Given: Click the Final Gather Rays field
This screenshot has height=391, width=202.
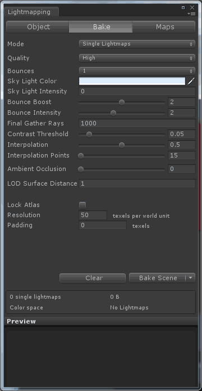Looking at the screenshot, I should pyautogui.click(x=137, y=123).
